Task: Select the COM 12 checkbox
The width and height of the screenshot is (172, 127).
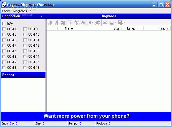Action: click(25, 46)
